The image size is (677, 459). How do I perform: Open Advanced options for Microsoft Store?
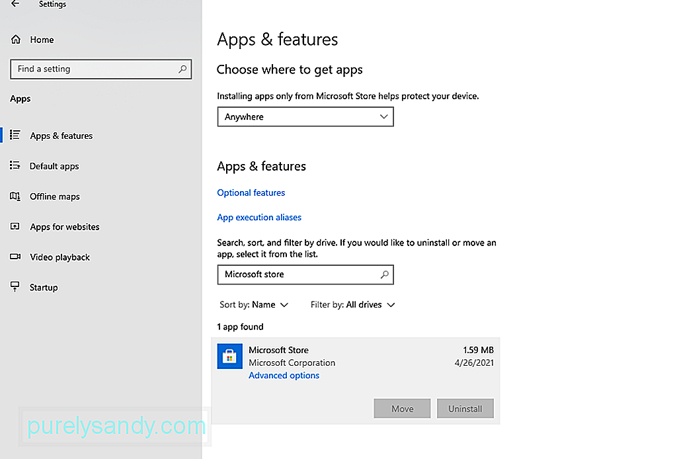pyautogui.click(x=284, y=376)
